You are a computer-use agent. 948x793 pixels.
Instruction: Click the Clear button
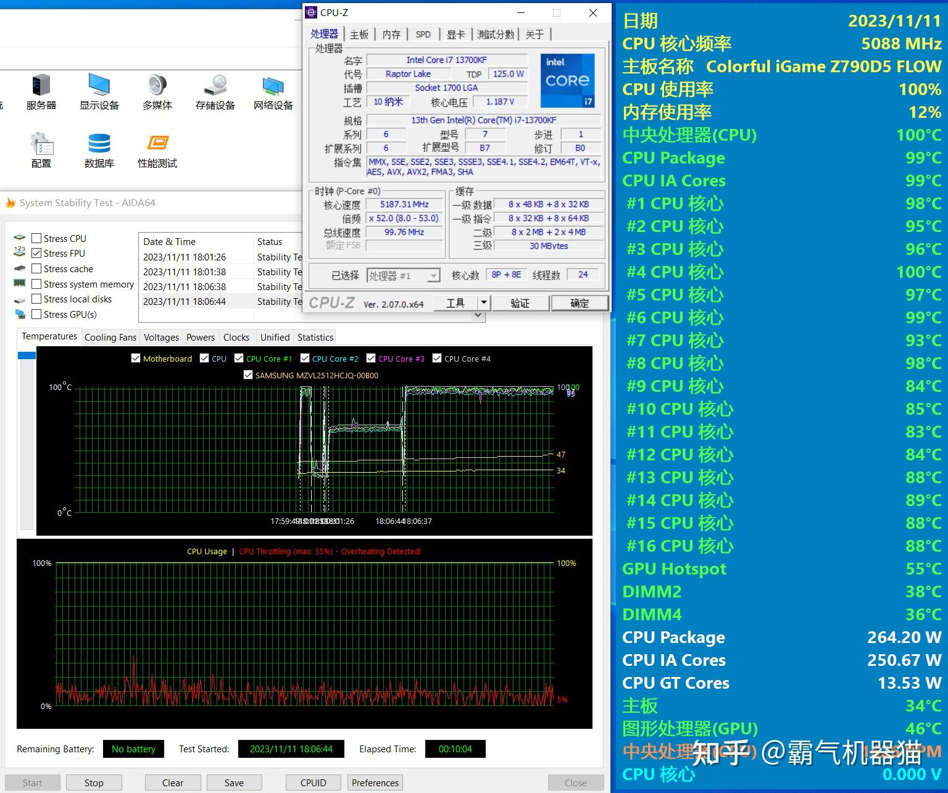[x=173, y=783]
